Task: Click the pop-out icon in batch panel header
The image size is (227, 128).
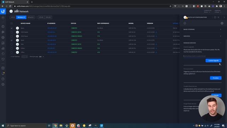Action: pyautogui.click(x=215, y=17)
